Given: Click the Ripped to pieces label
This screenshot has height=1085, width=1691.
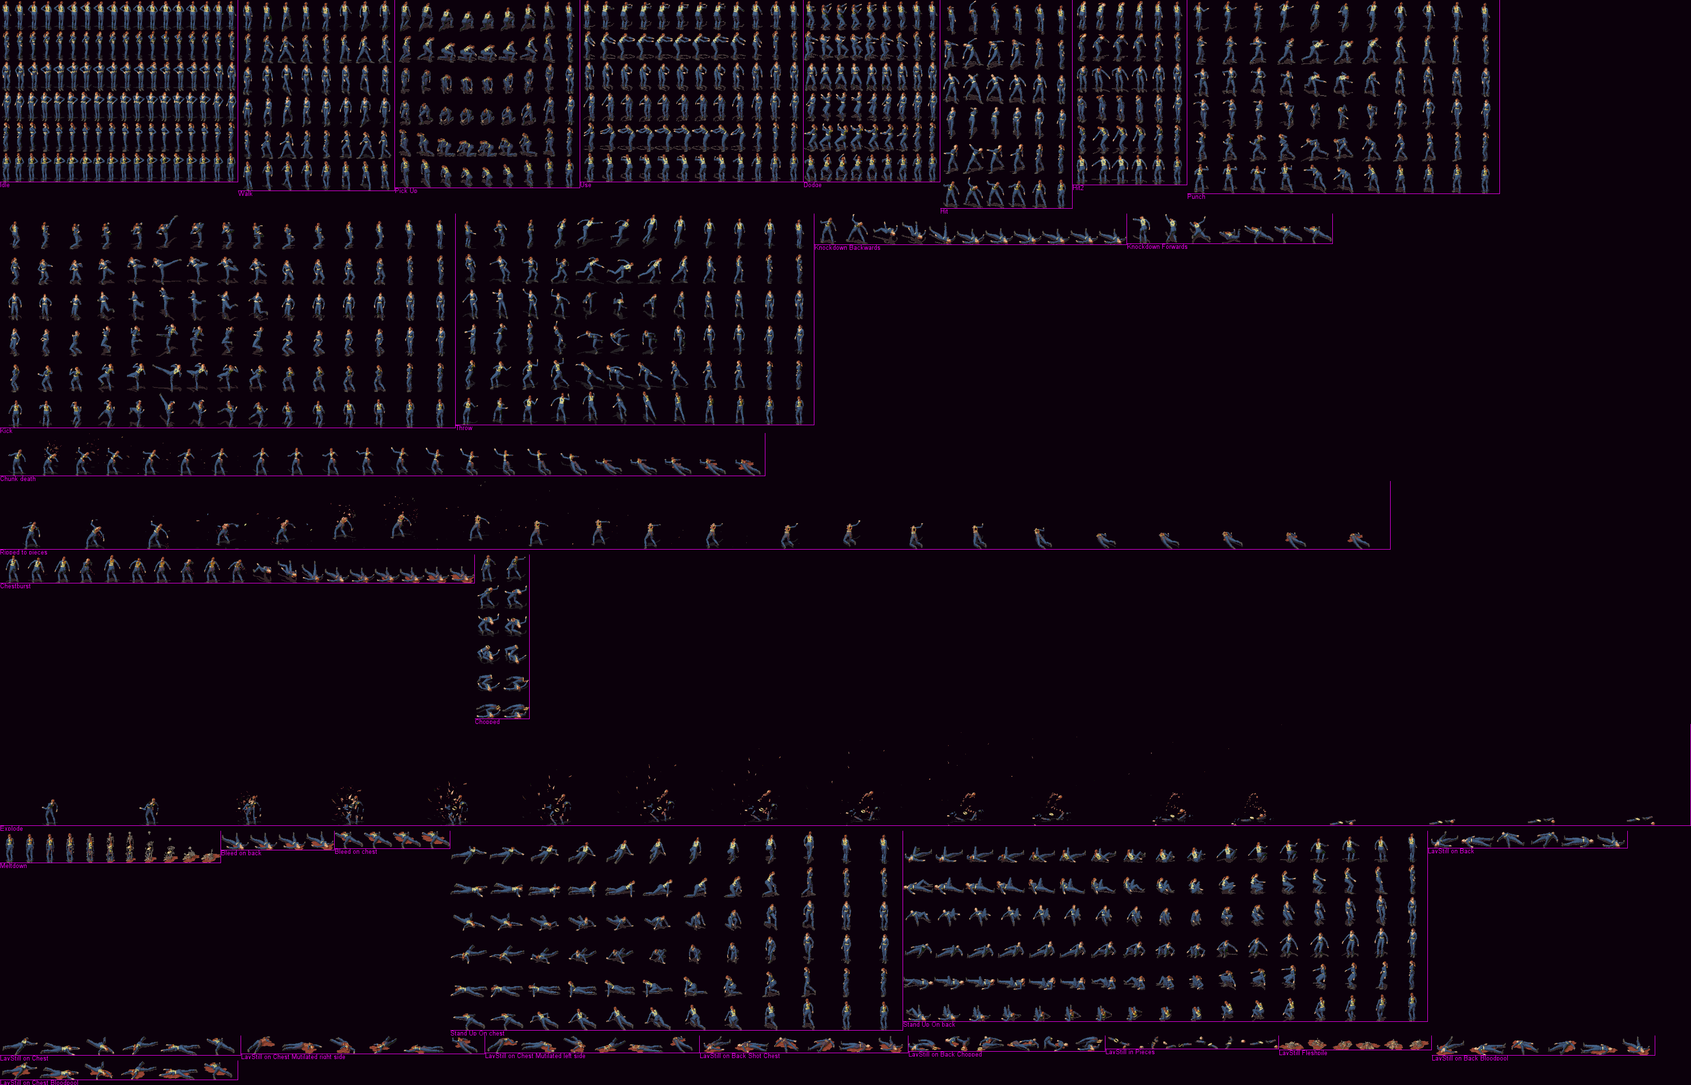Looking at the screenshot, I should [x=24, y=553].
